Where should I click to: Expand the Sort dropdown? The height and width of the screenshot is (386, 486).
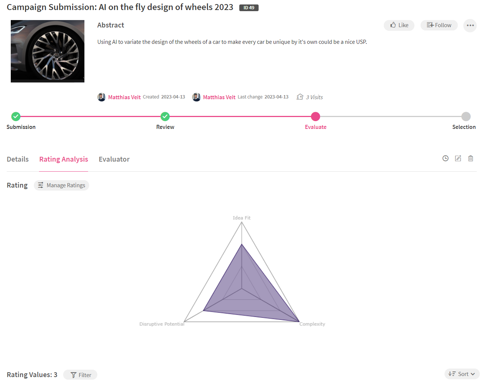pos(462,374)
